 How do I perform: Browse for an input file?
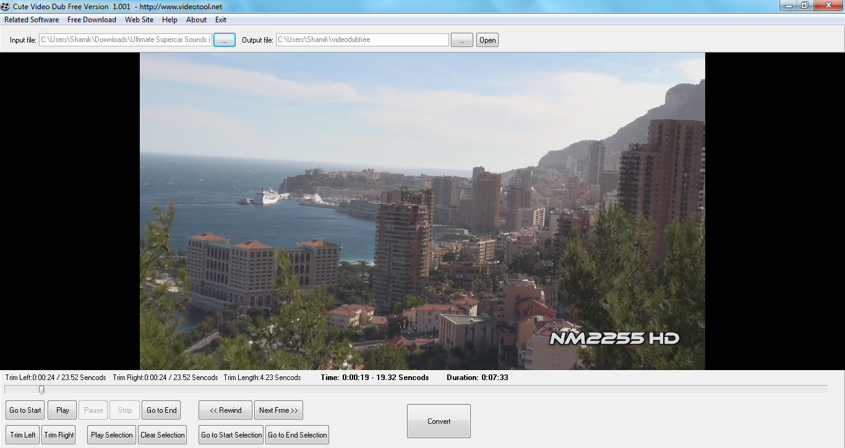tap(225, 40)
